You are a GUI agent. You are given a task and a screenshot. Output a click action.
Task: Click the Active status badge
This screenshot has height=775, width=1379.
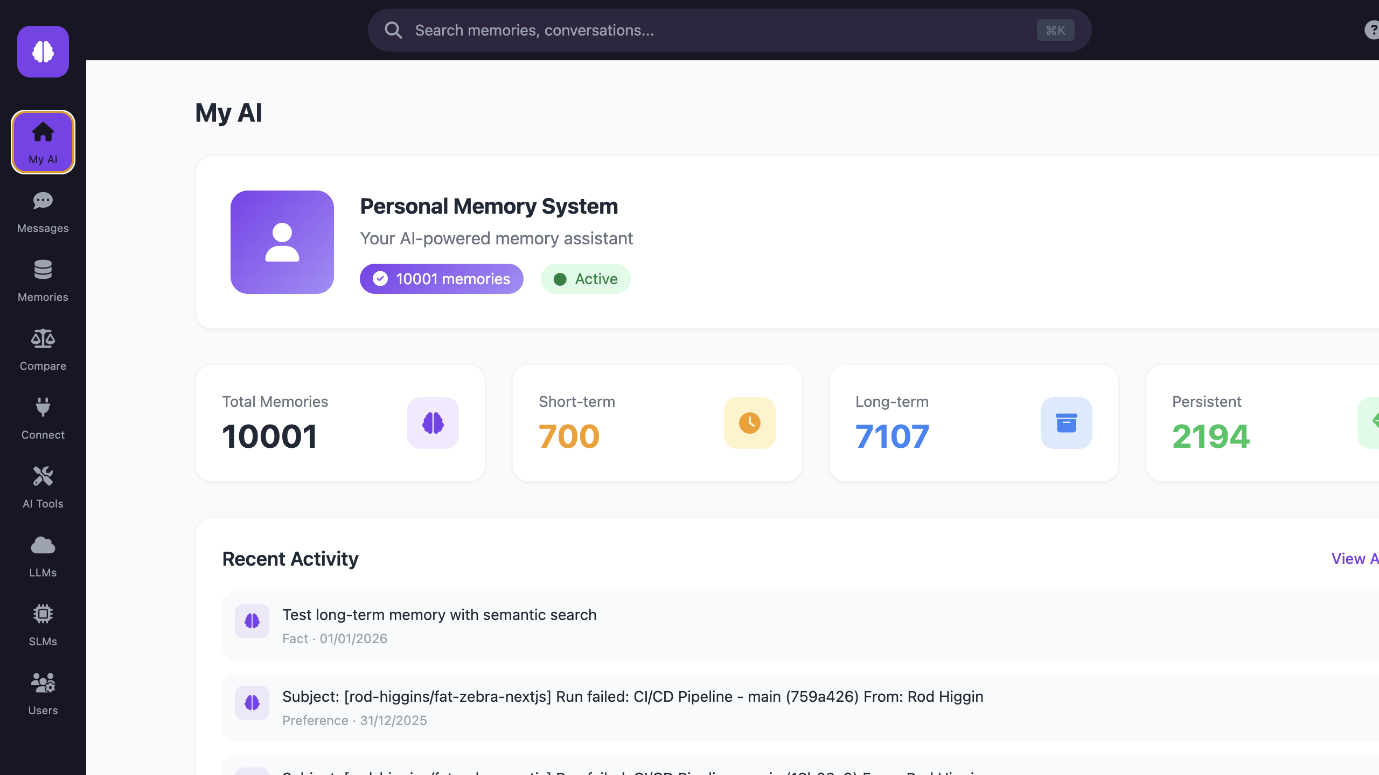coord(586,279)
